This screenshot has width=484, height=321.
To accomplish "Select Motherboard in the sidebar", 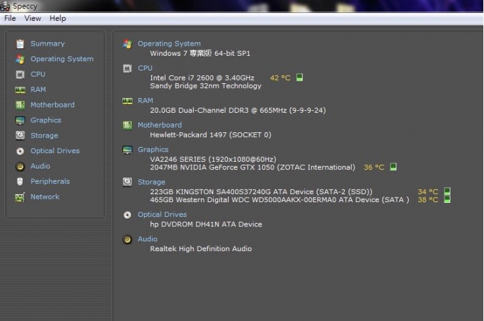I will click(x=52, y=105).
